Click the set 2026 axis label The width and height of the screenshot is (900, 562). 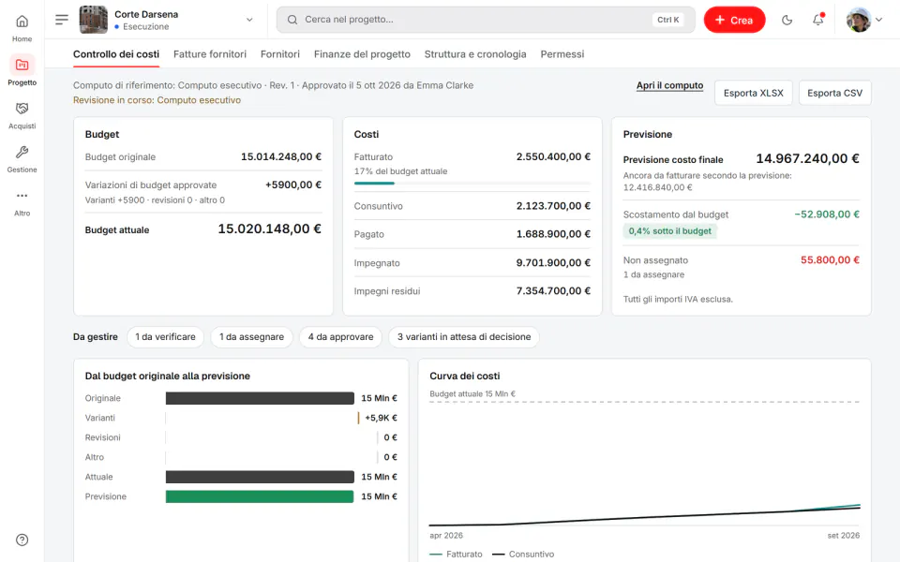[x=843, y=535]
